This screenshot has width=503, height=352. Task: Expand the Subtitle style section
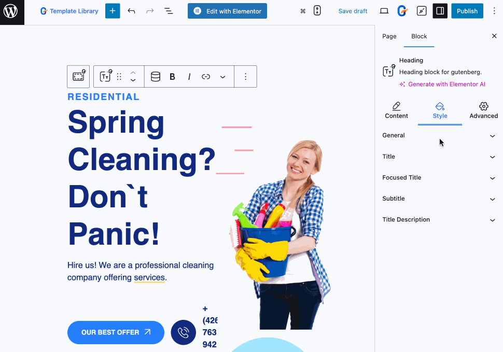point(439,199)
